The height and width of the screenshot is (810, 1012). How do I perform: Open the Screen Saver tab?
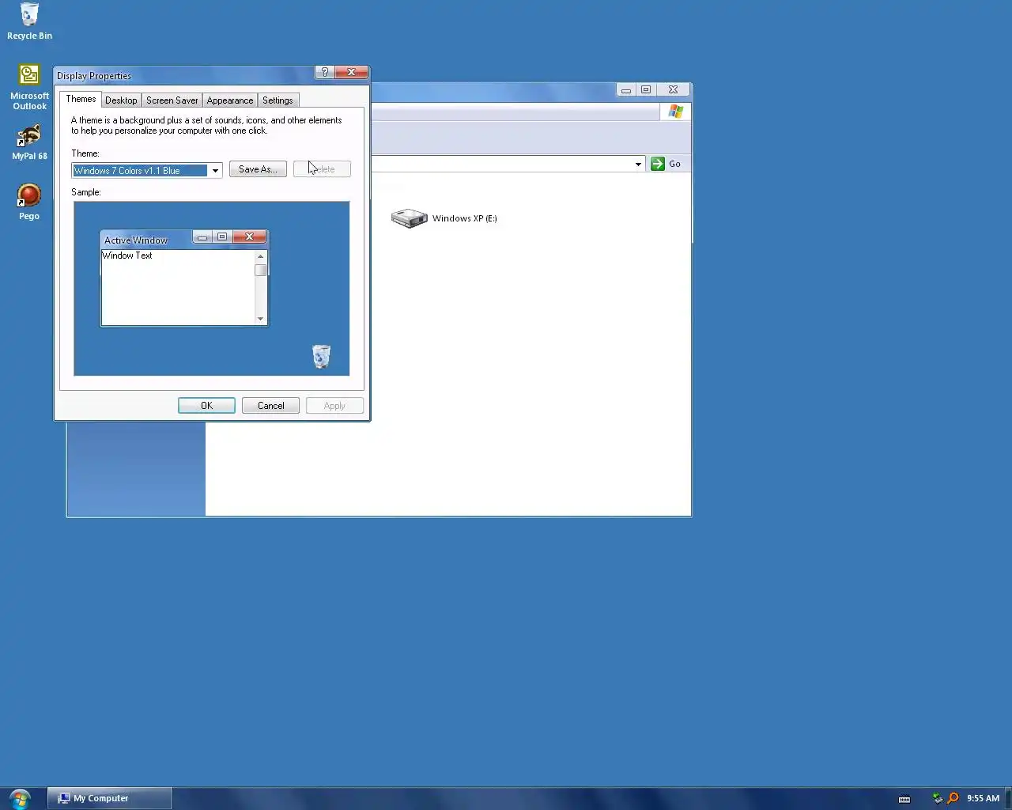pyautogui.click(x=172, y=100)
